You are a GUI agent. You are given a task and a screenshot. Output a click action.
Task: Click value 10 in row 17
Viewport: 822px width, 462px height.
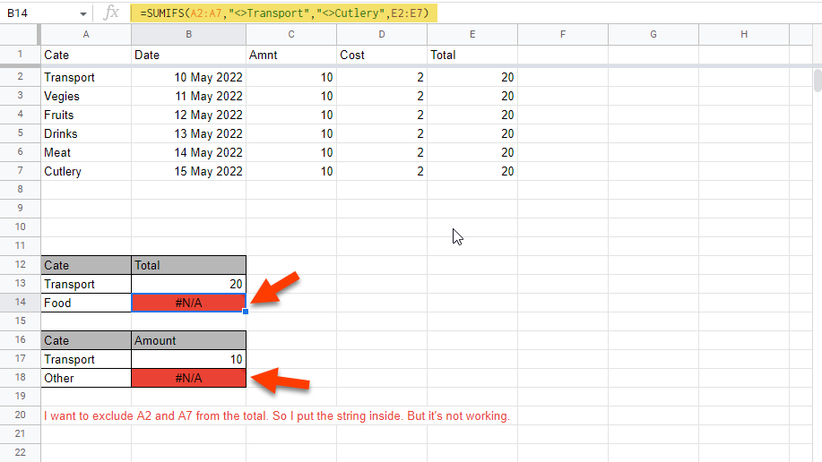[189, 359]
